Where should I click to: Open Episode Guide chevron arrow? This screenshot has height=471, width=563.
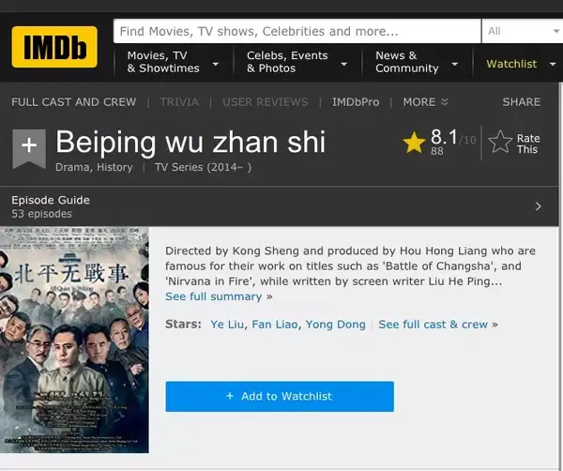(538, 206)
